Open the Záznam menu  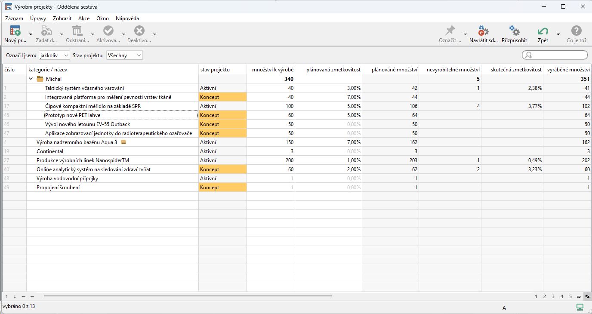click(x=14, y=18)
